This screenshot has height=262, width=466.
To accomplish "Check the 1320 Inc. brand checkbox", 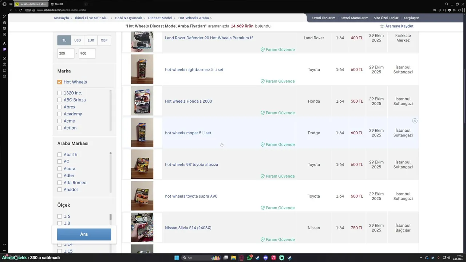I will point(60,93).
